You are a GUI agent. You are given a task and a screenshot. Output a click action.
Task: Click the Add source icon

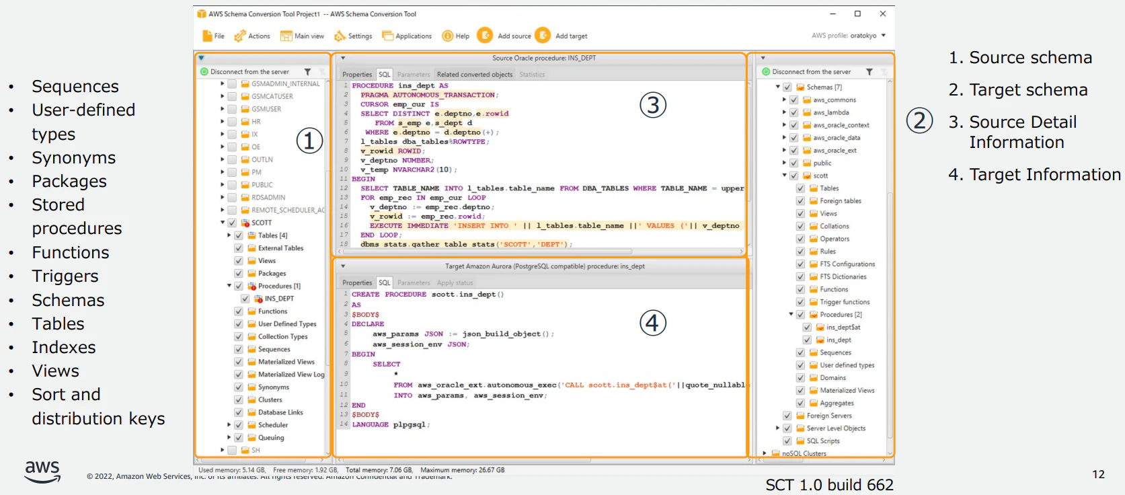coord(485,35)
